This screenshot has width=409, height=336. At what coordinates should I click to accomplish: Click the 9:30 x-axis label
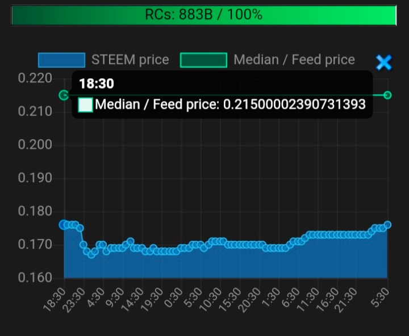115,297
